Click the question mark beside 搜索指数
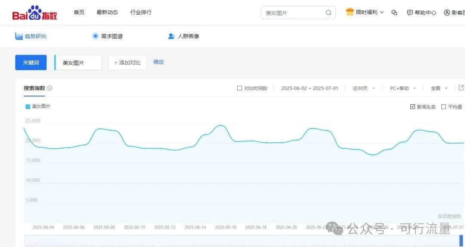 [x=50, y=88]
